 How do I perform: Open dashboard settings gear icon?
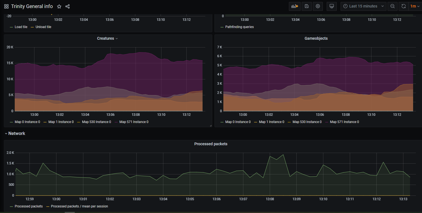(318, 6)
